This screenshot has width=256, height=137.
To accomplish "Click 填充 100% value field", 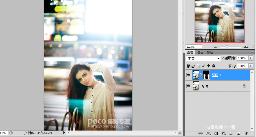I will pyautogui.click(x=243, y=66).
